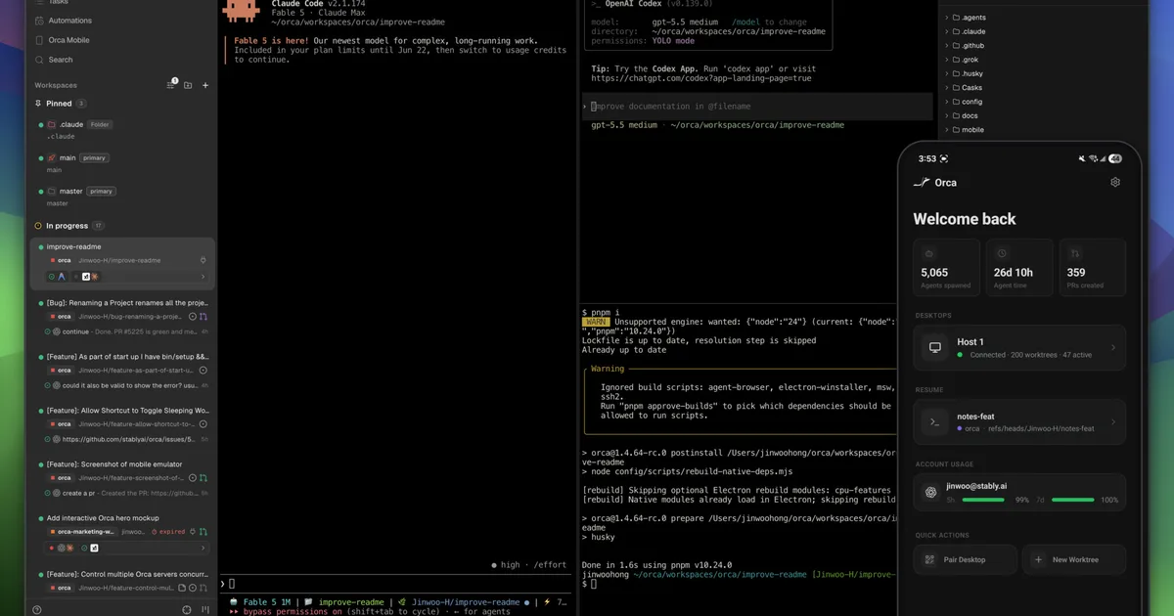This screenshot has height=616, width=1174.
Task: Click pull request icon on feature-screenshot row
Action: [x=203, y=478]
